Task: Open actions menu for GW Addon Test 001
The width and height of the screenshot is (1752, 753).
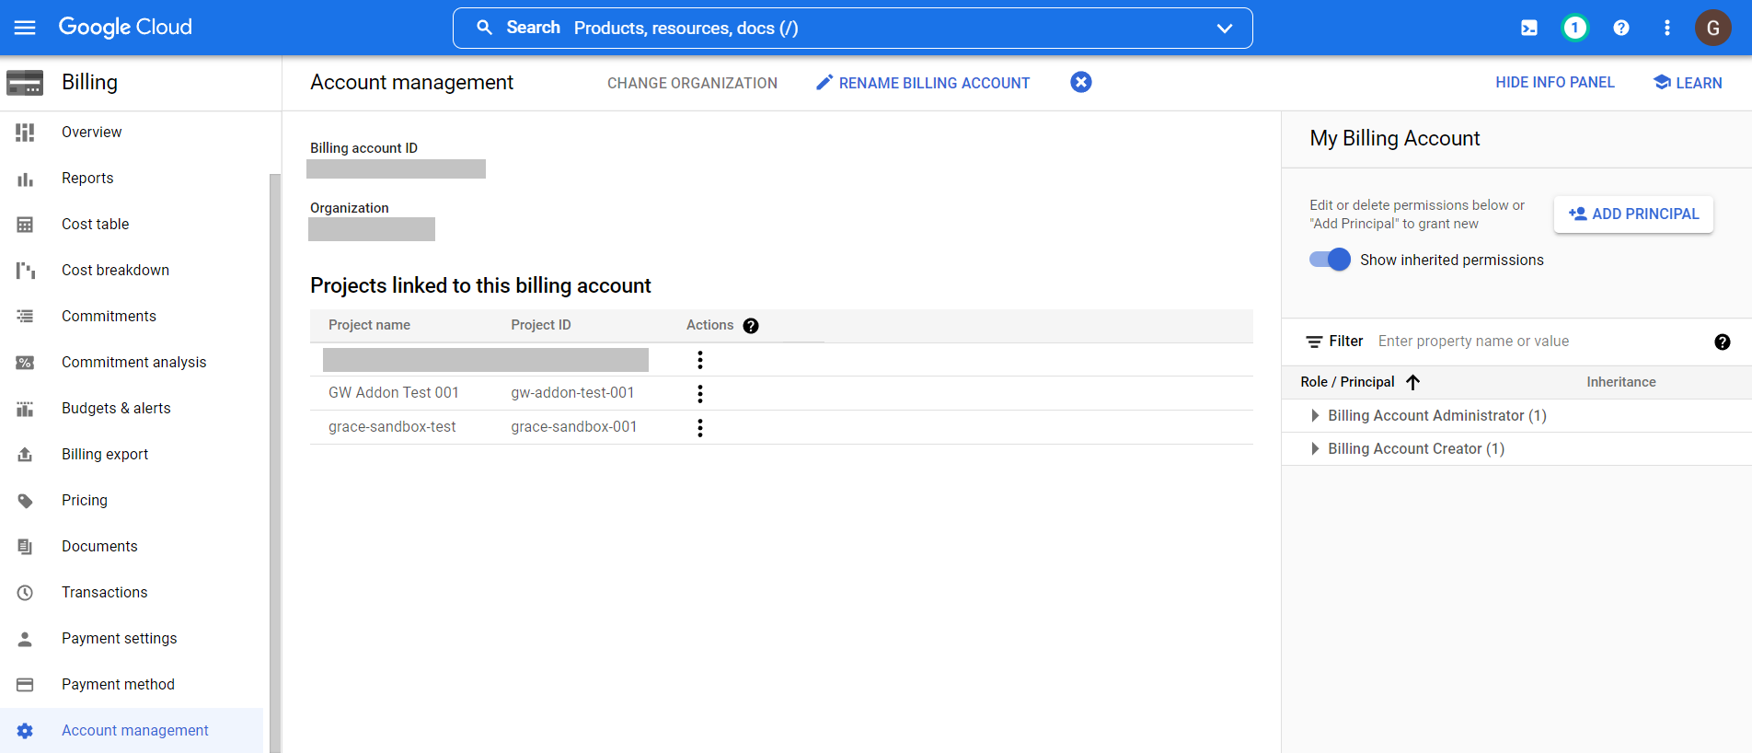Action: pos(700,394)
